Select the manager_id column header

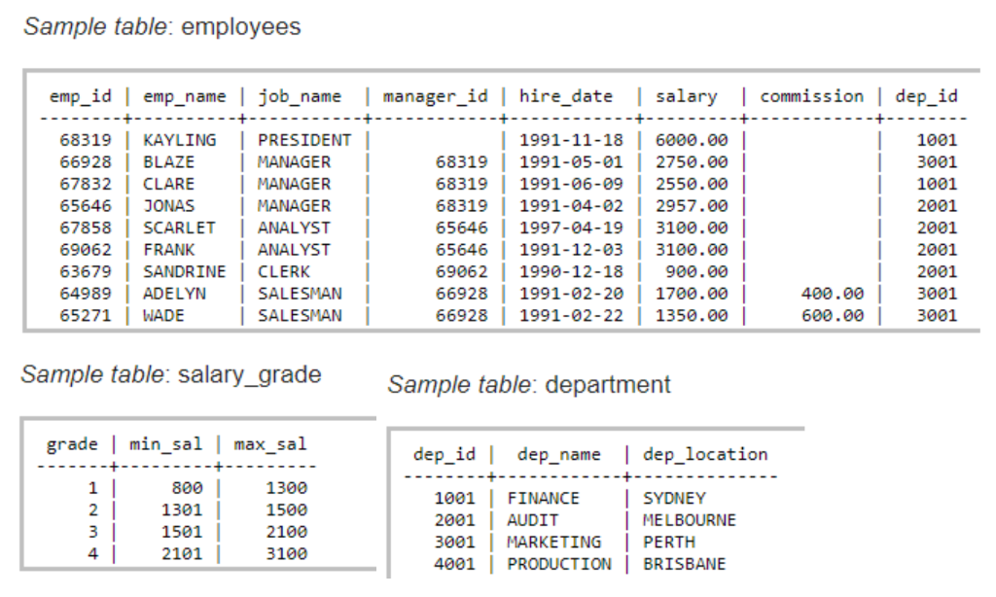434,95
